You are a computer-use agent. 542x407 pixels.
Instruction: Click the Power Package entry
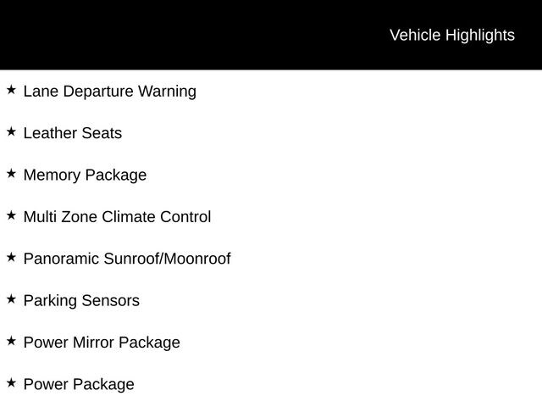coord(79,385)
